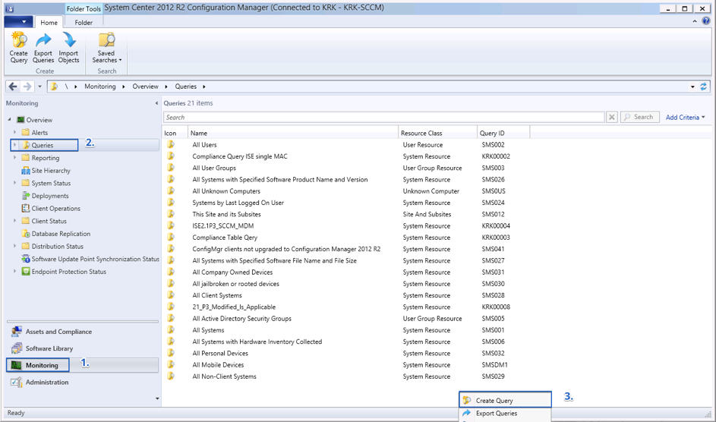Click into the Queries search field
Screen dimensions: 716x422
(x=383, y=117)
